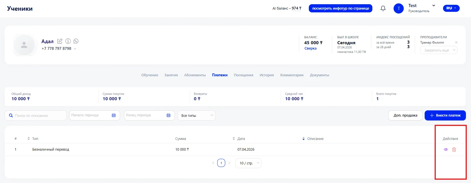Screen dimensions: 471x183
Task: Focus Конец периода date field
Action: pos(149,115)
